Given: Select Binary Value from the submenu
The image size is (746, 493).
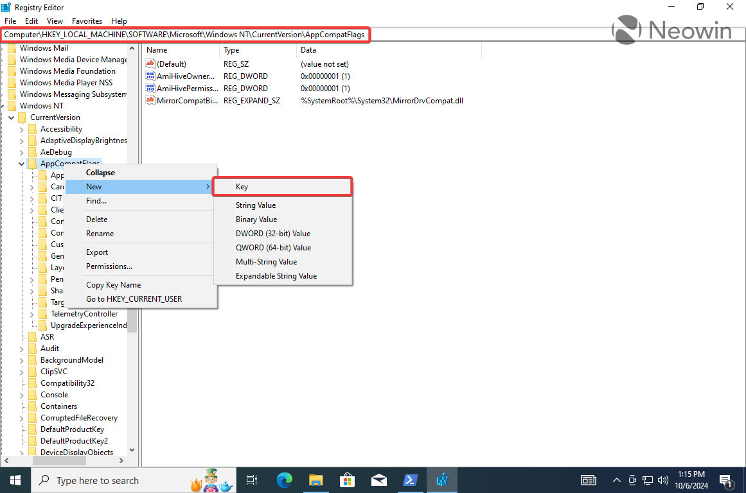Looking at the screenshot, I should coord(283,220).
